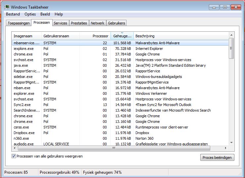
Task: Select the chrome.exe using 37.784 kB
Action: [x=120, y=54]
